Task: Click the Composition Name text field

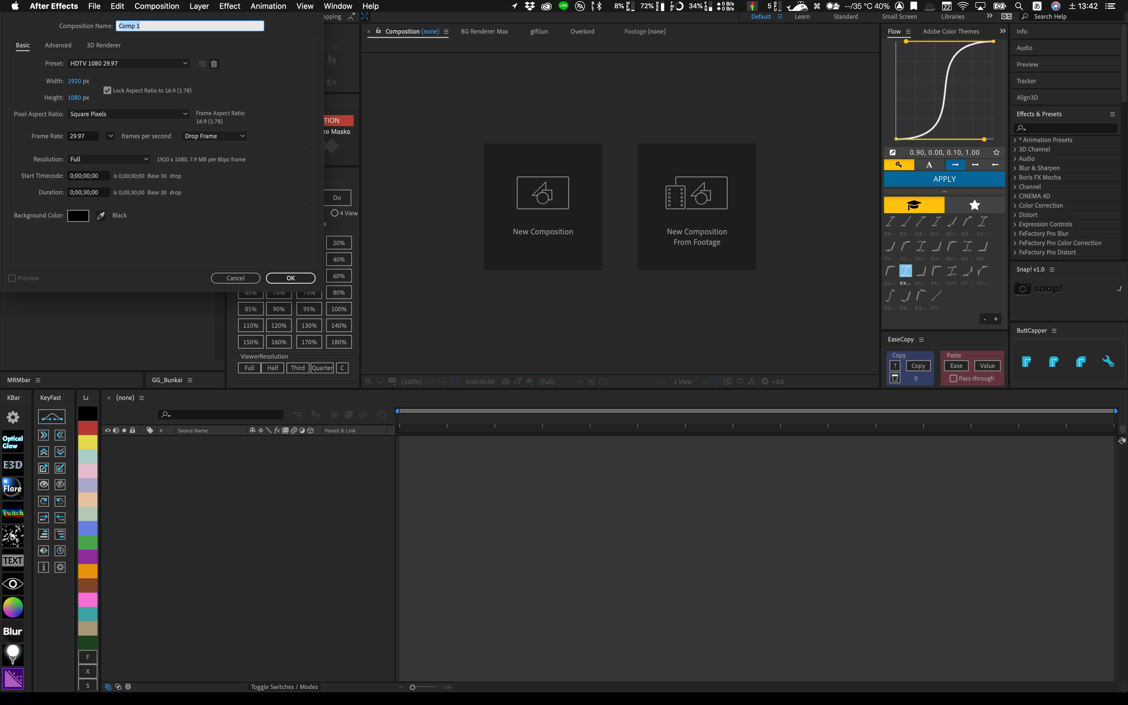Action: pyautogui.click(x=190, y=26)
